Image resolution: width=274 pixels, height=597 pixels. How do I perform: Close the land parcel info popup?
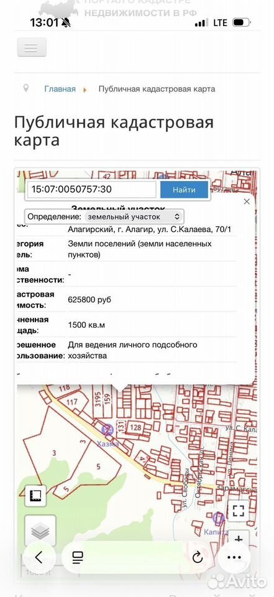(x=247, y=201)
